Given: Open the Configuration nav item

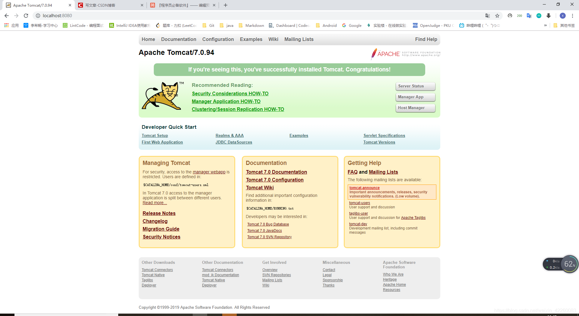Looking at the screenshot, I should click(218, 39).
